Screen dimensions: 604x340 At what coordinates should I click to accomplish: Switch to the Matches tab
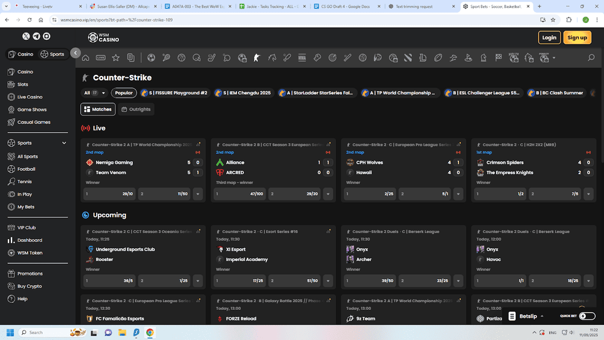pos(98,109)
